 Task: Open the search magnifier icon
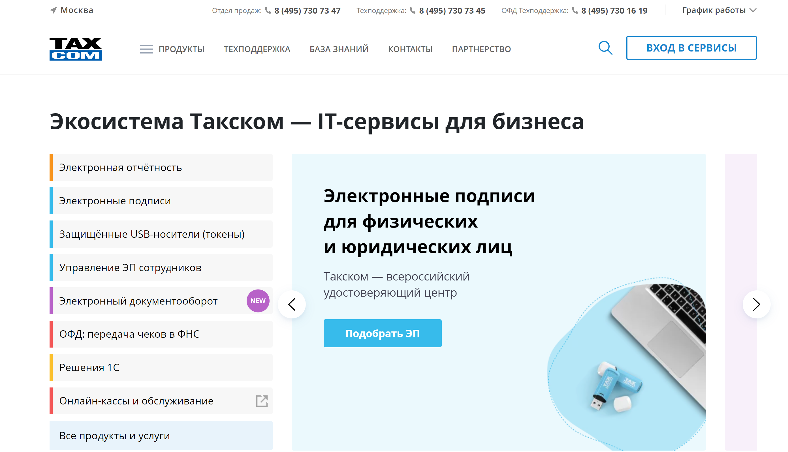[605, 48]
